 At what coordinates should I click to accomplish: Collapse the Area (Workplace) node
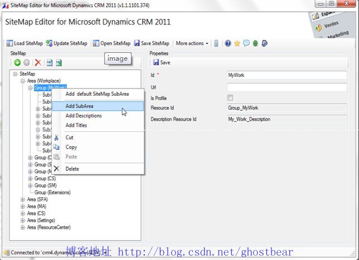(22, 81)
